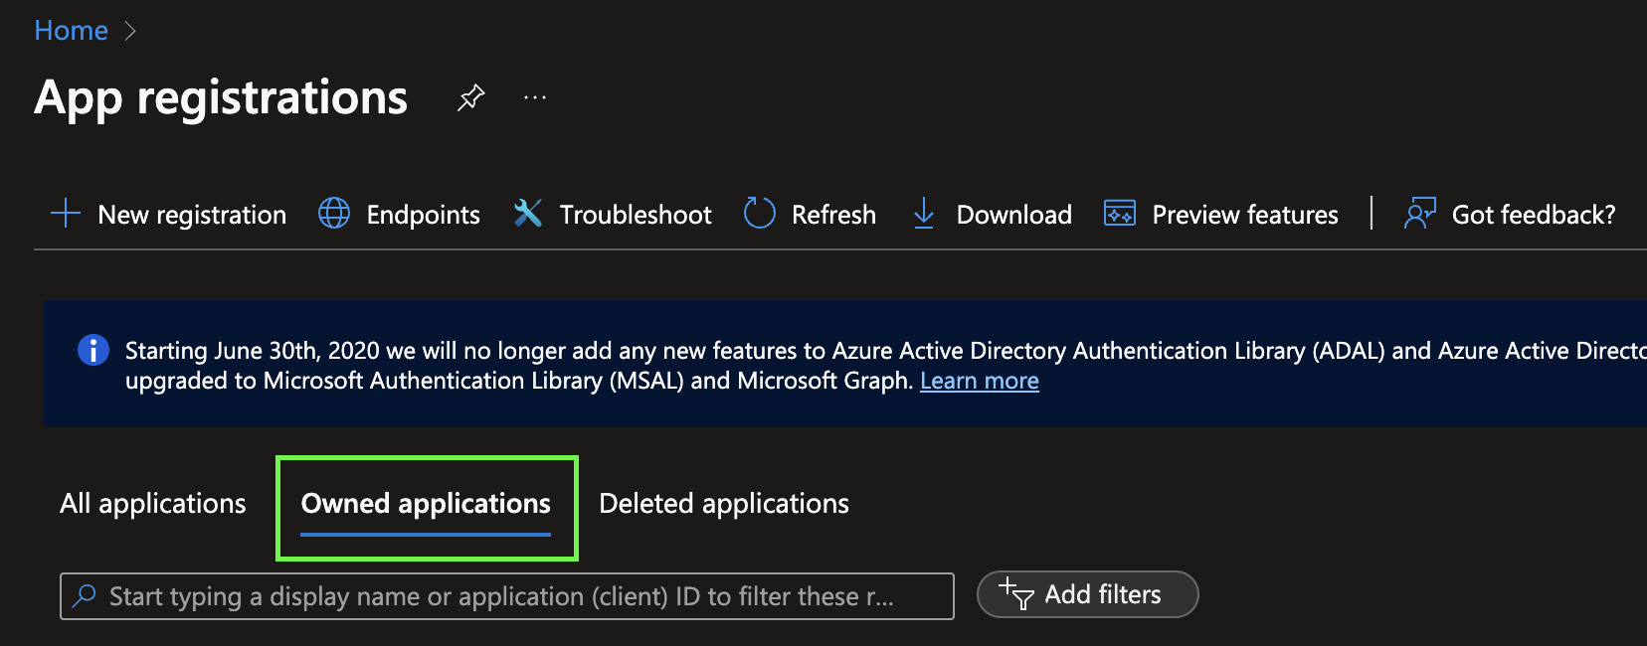Click the ADAL deprecation notice text
Image resolution: width=1647 pixels, height=646 pixels.
click(885, 366)
